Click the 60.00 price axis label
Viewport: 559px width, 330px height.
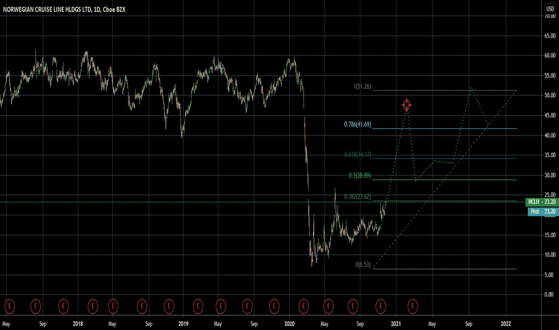[550, 56]
